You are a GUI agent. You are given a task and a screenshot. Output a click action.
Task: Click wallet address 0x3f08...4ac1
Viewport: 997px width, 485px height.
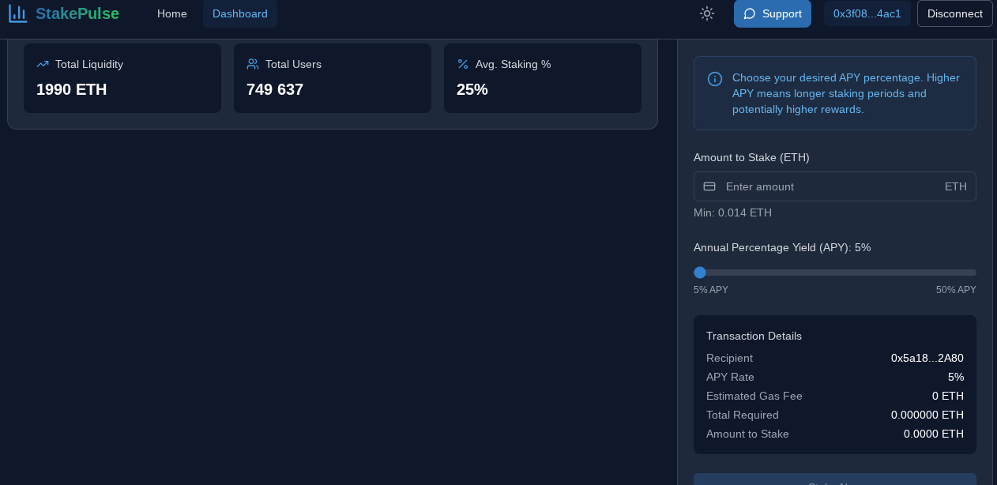coord(867,13)
